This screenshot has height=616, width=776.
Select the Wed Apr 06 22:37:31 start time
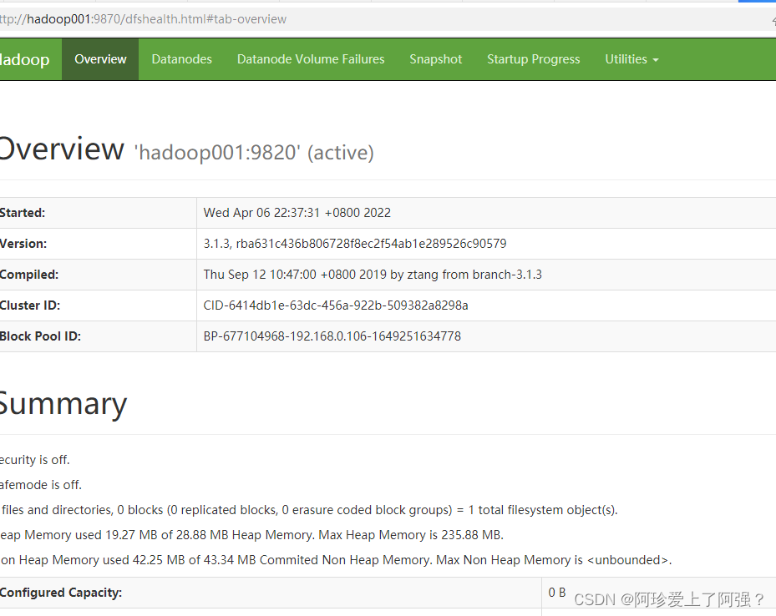click(x=297, y=213)
